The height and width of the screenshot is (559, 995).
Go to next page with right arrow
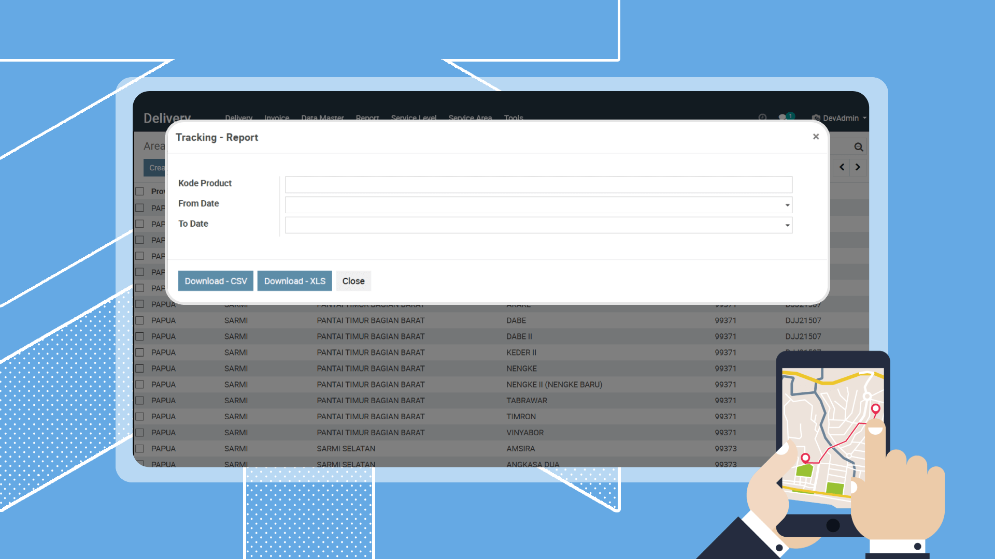click(x=858, y=167)
